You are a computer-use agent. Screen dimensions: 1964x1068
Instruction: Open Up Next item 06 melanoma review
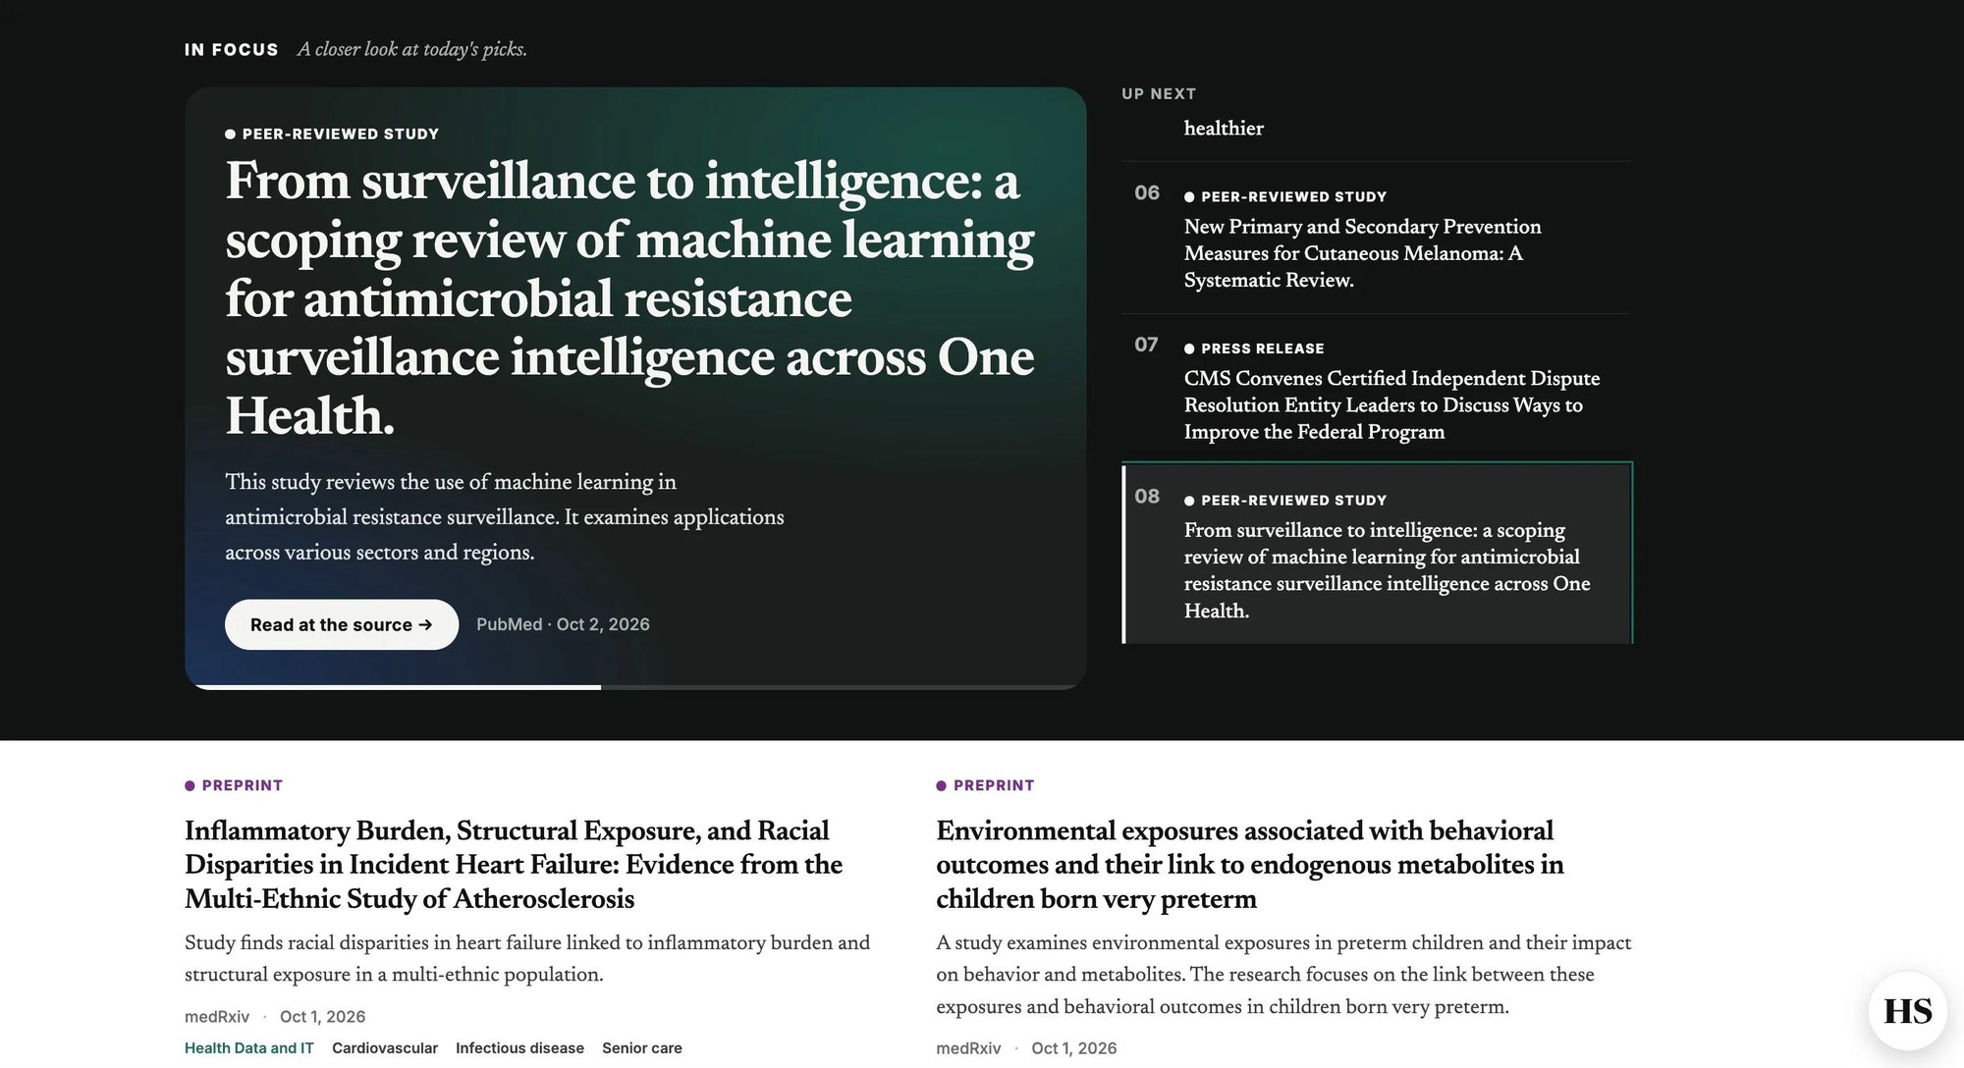(1376, 238)
